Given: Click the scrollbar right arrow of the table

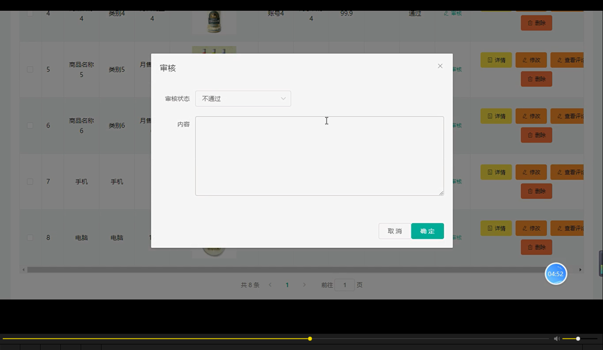Looking at the screenshot, I should pos(580,270).
